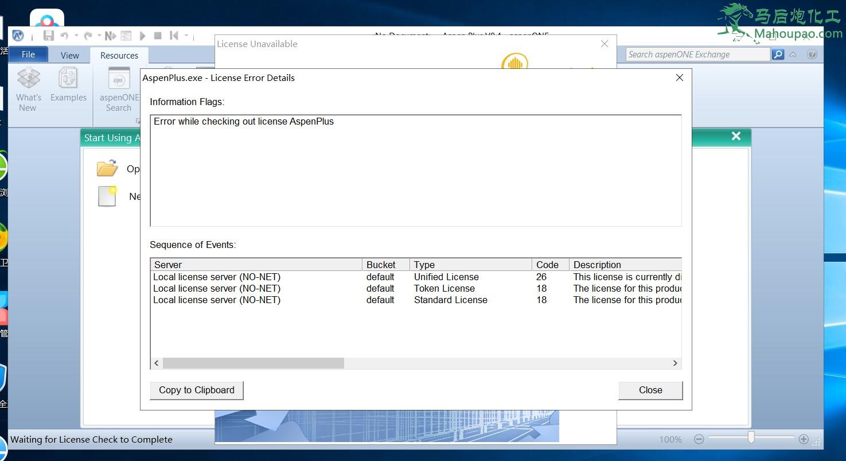Switch to the View ribbon tab
The height and width of the screenshot is (461, 846).
pos(70,55)
